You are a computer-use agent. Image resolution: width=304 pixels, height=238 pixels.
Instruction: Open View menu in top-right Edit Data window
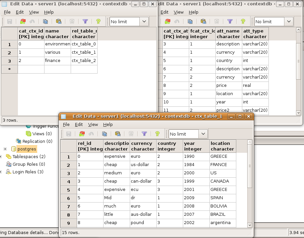click(179, 12)
